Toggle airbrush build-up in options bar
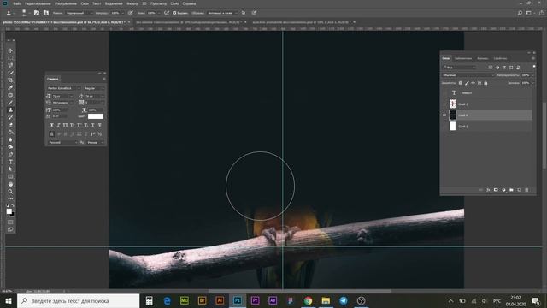The height and width of the screenshot is (308, 547). pyautogui.click(x=167, y=13)
